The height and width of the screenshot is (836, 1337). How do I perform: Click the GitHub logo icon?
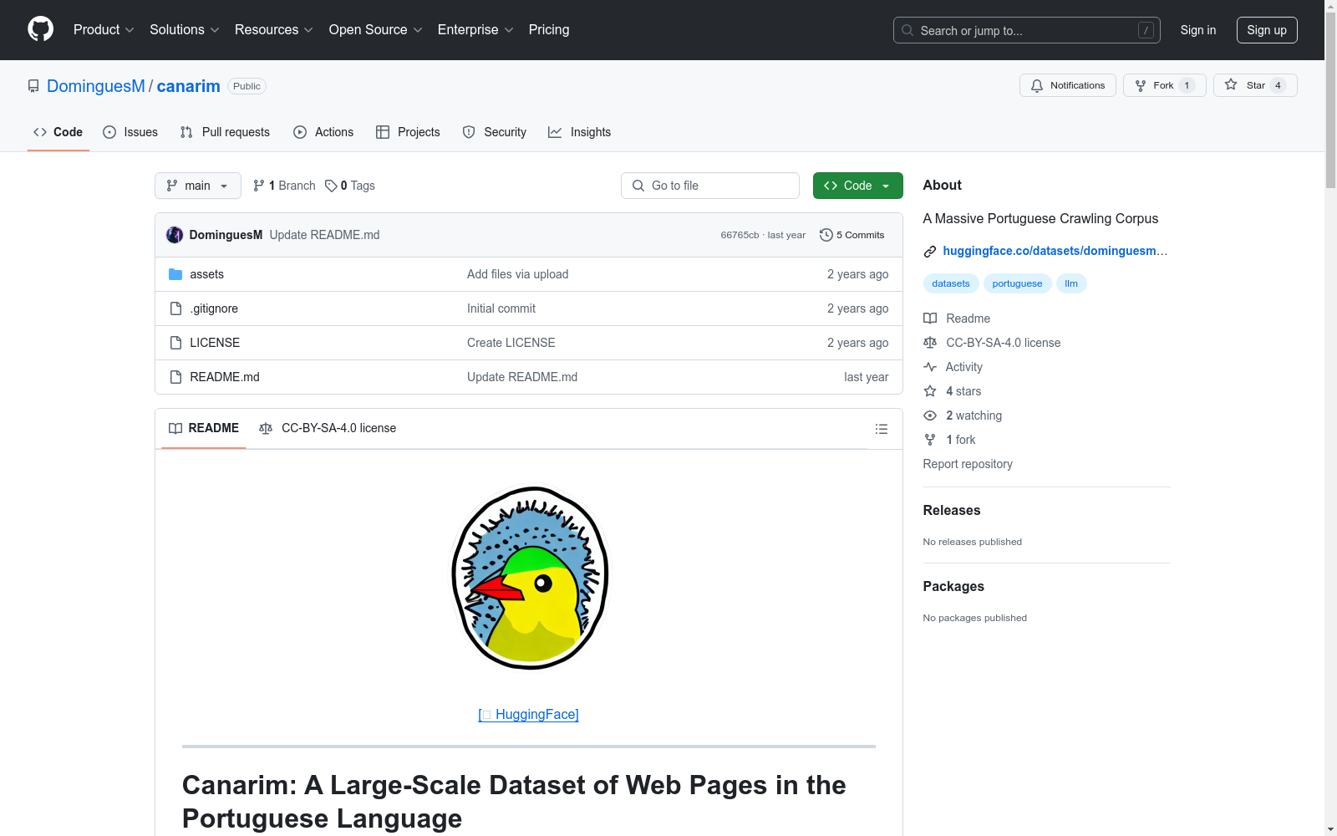pos(40,29)
